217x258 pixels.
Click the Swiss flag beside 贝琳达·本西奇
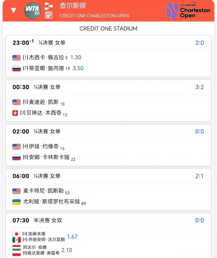tap(15, 113)
